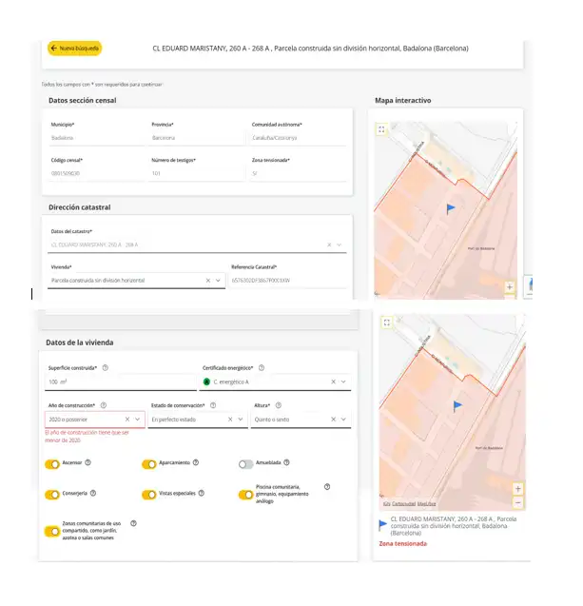Click the Superficie construida input field
Screen dimensions: 583x606
(x=121, y=381)
